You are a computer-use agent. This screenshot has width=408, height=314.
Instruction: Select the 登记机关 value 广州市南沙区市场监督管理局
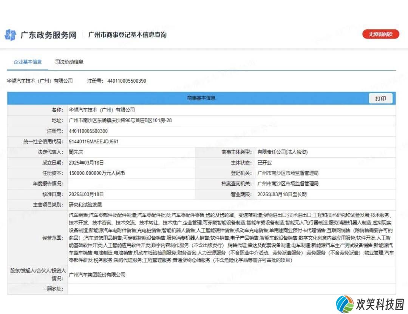coord(288,173)
